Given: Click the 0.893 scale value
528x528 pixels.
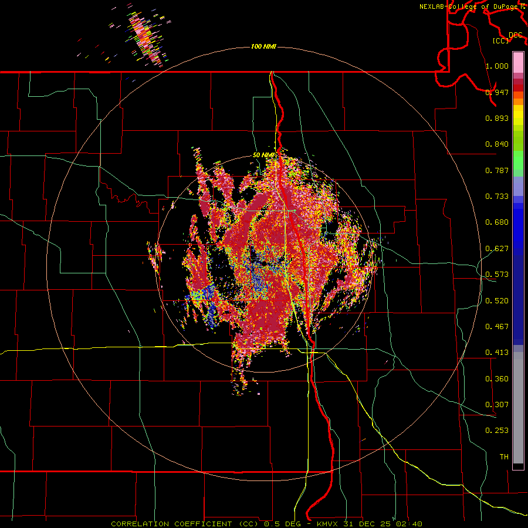Looking at the screenshot, I should pos(497,118).
